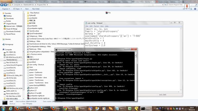Click the Explorer Forward navigation arrow
198x111 pixels.
coord(5,5)
